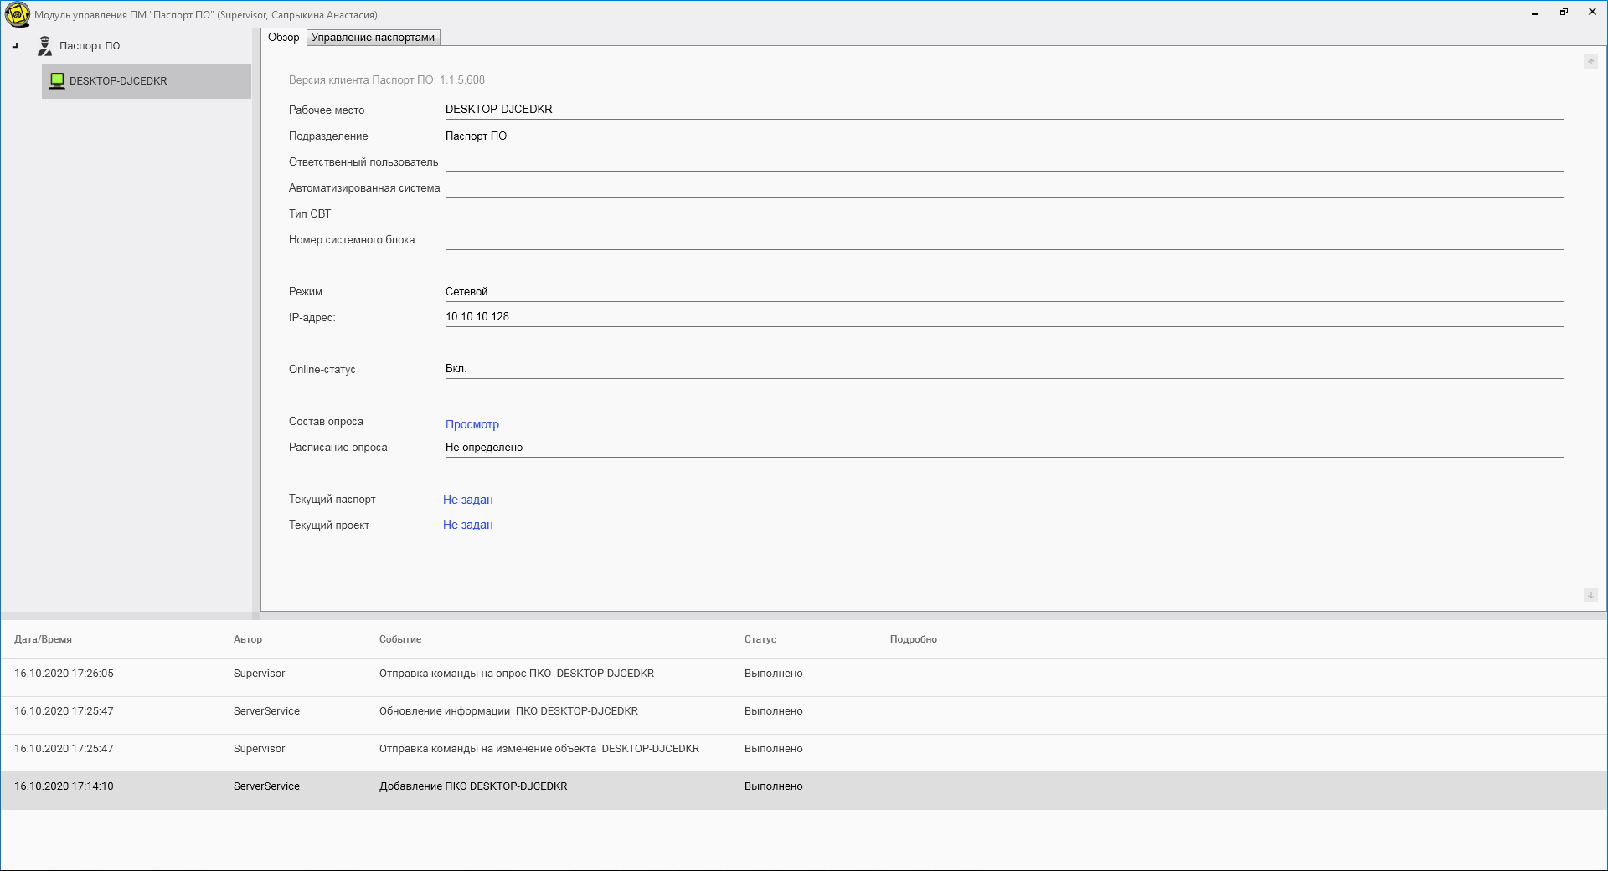The width and height of the screenshot is (1608, 871).
Task: Click the Не задан link for Текущий паспорт
Action: pos(467,500)
